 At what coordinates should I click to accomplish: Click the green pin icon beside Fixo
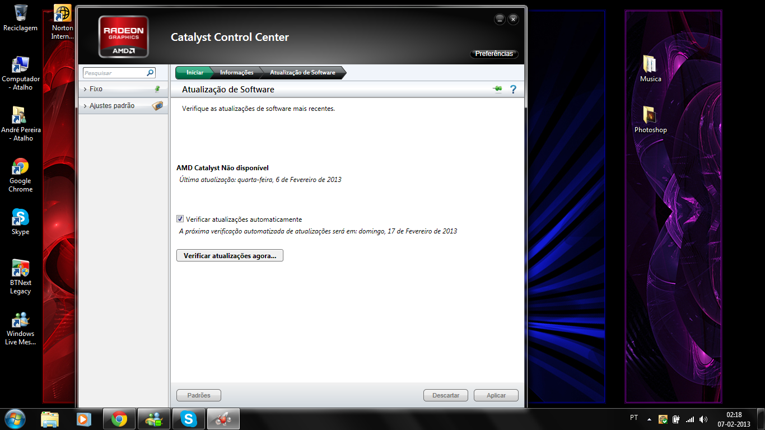pyautogui.click(x=157, y=89)
